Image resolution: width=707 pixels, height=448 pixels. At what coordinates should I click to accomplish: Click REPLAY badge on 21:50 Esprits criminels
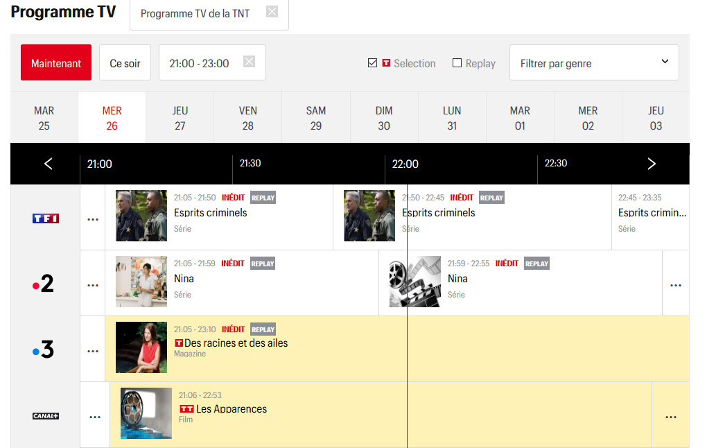tap(491, 198)
